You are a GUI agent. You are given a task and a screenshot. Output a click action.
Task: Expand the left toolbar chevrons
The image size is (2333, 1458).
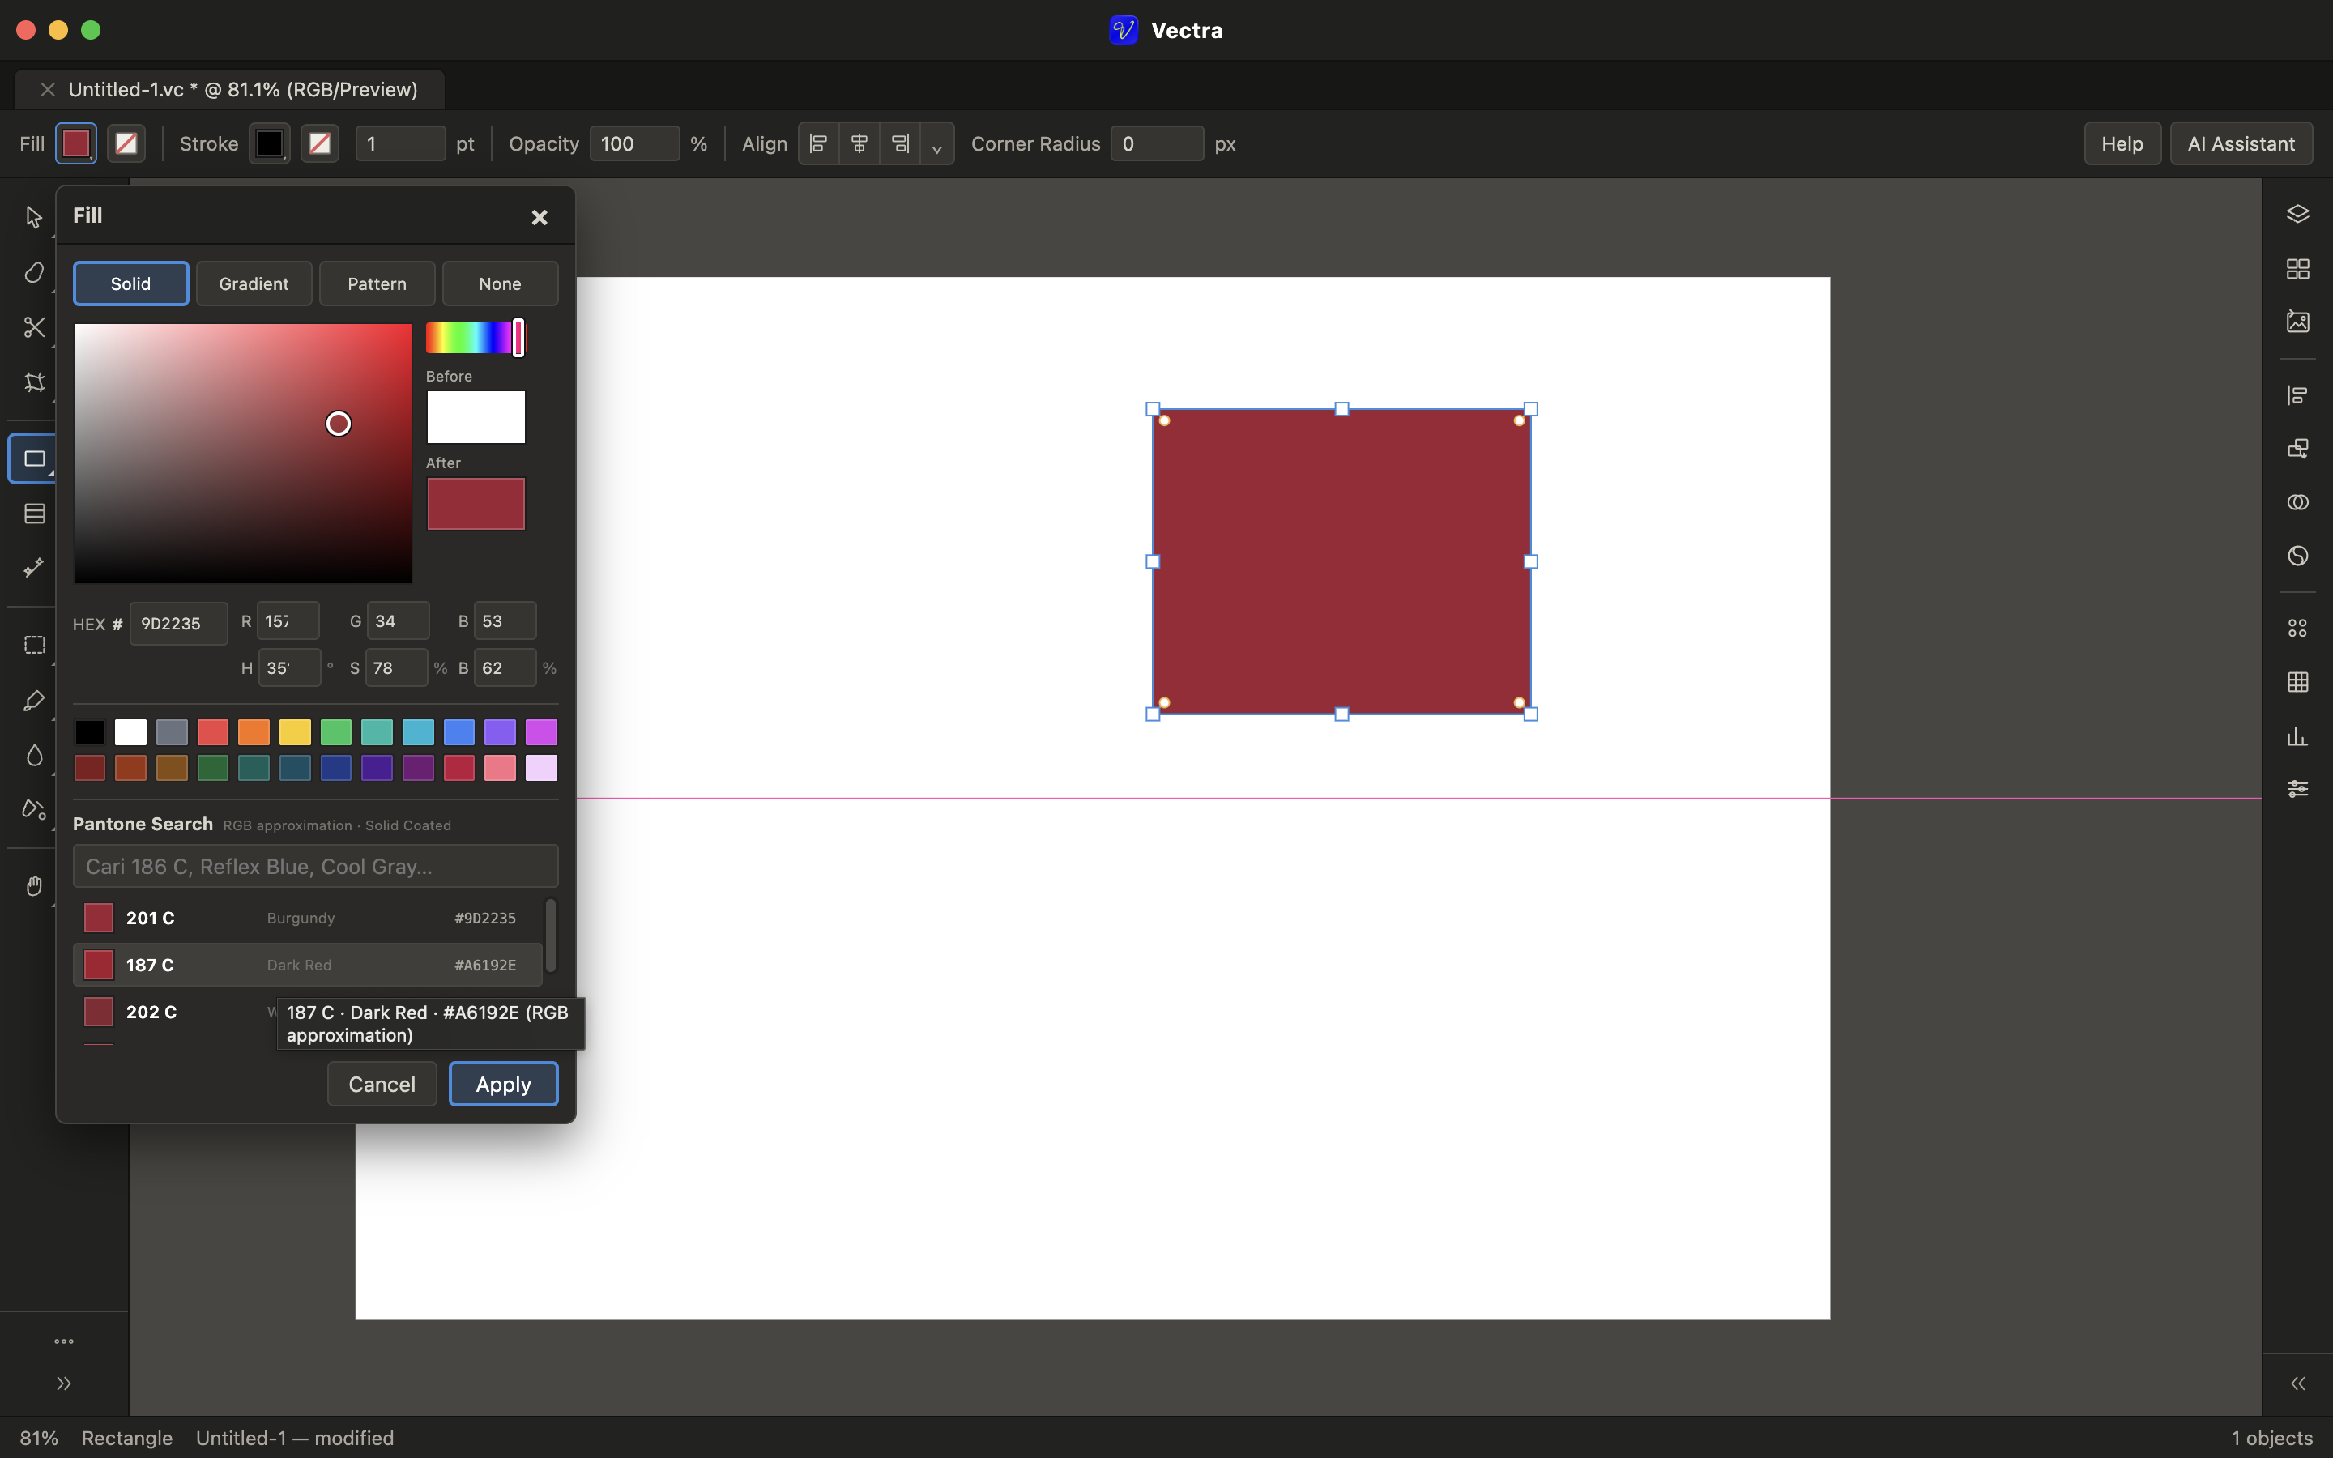click(64, 1383)
